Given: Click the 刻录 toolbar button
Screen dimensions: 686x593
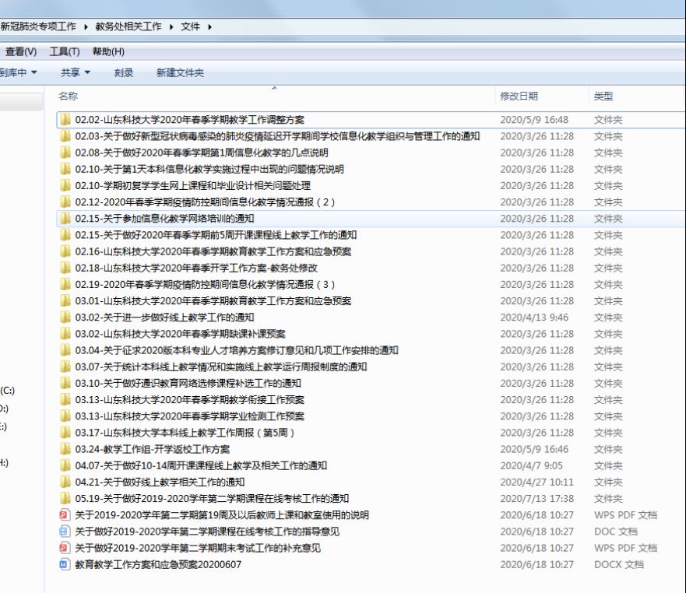Looking at the screenshot, I should (x=124, y=72).
